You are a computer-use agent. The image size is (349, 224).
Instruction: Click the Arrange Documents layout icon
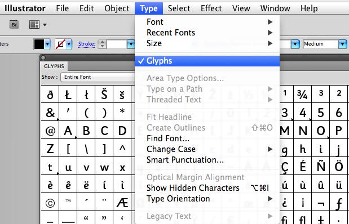[x=34, y=24]
